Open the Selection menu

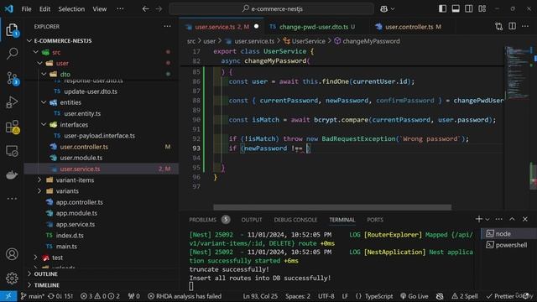(x=71, y=9)
